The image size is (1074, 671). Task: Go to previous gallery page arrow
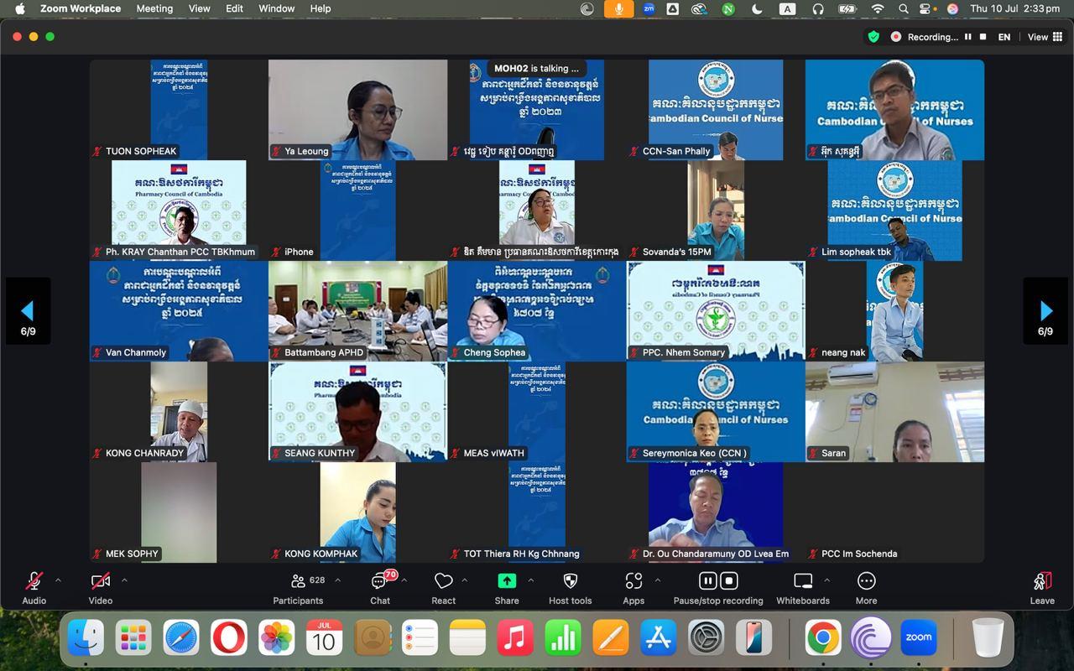click(28, 311)
